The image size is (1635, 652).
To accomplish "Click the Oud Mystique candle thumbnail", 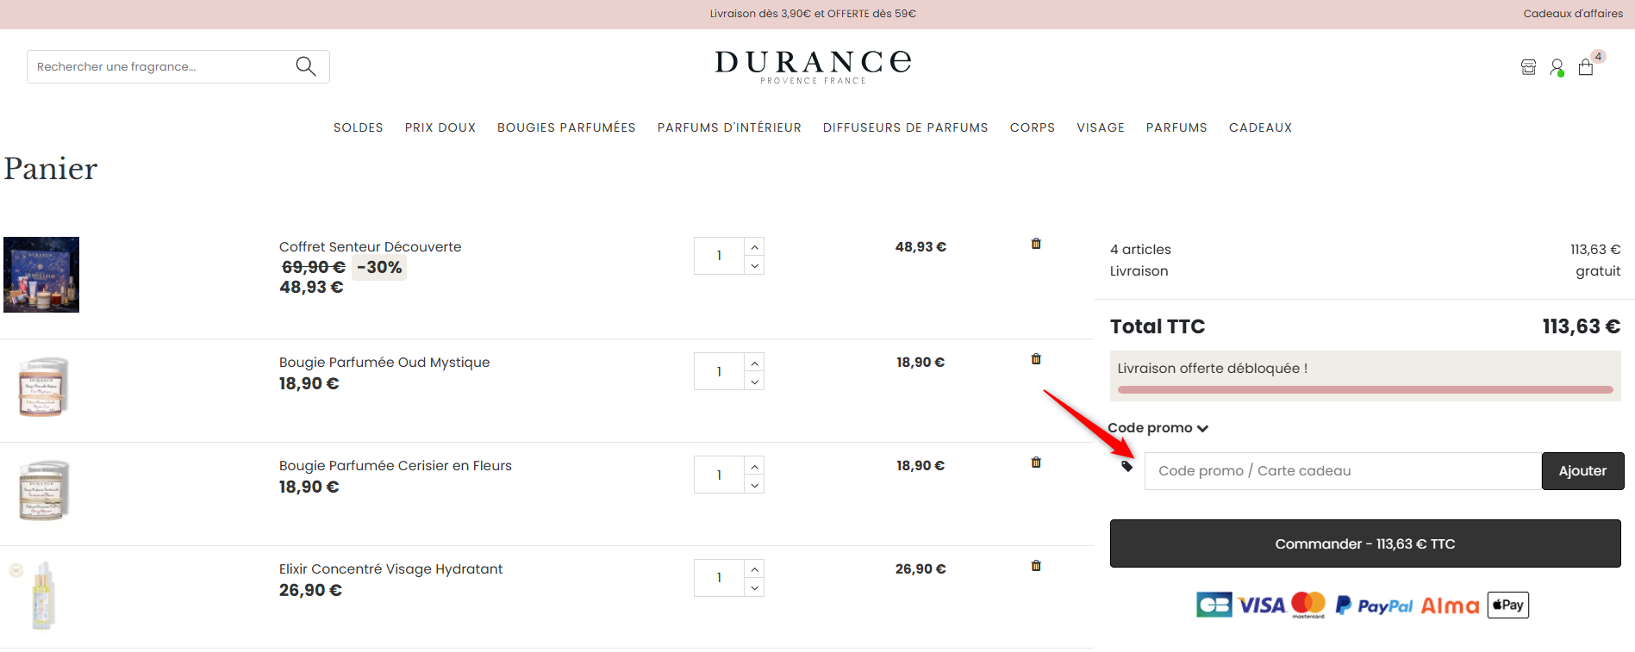I will pyautogui.click(x=42, y=388).
